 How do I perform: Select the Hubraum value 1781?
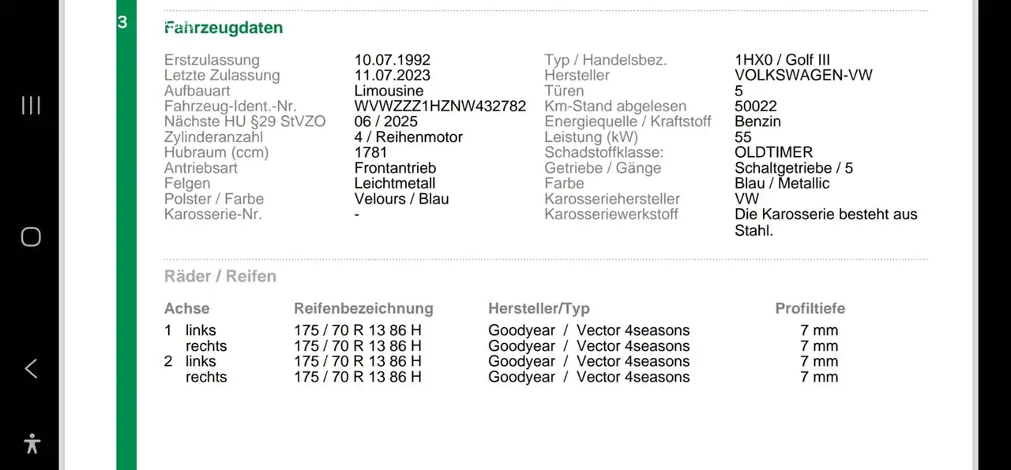[370, 152]
